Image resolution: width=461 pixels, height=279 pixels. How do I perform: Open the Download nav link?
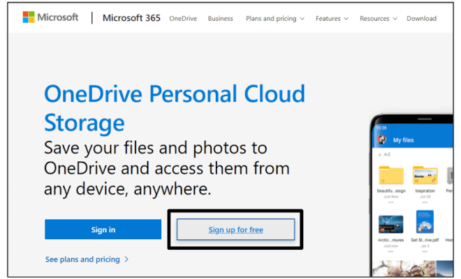(421, 19)
